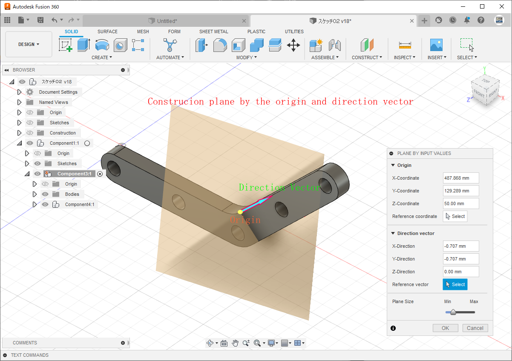
Task: Switch to the SURFACE tab
Action: 107,32
